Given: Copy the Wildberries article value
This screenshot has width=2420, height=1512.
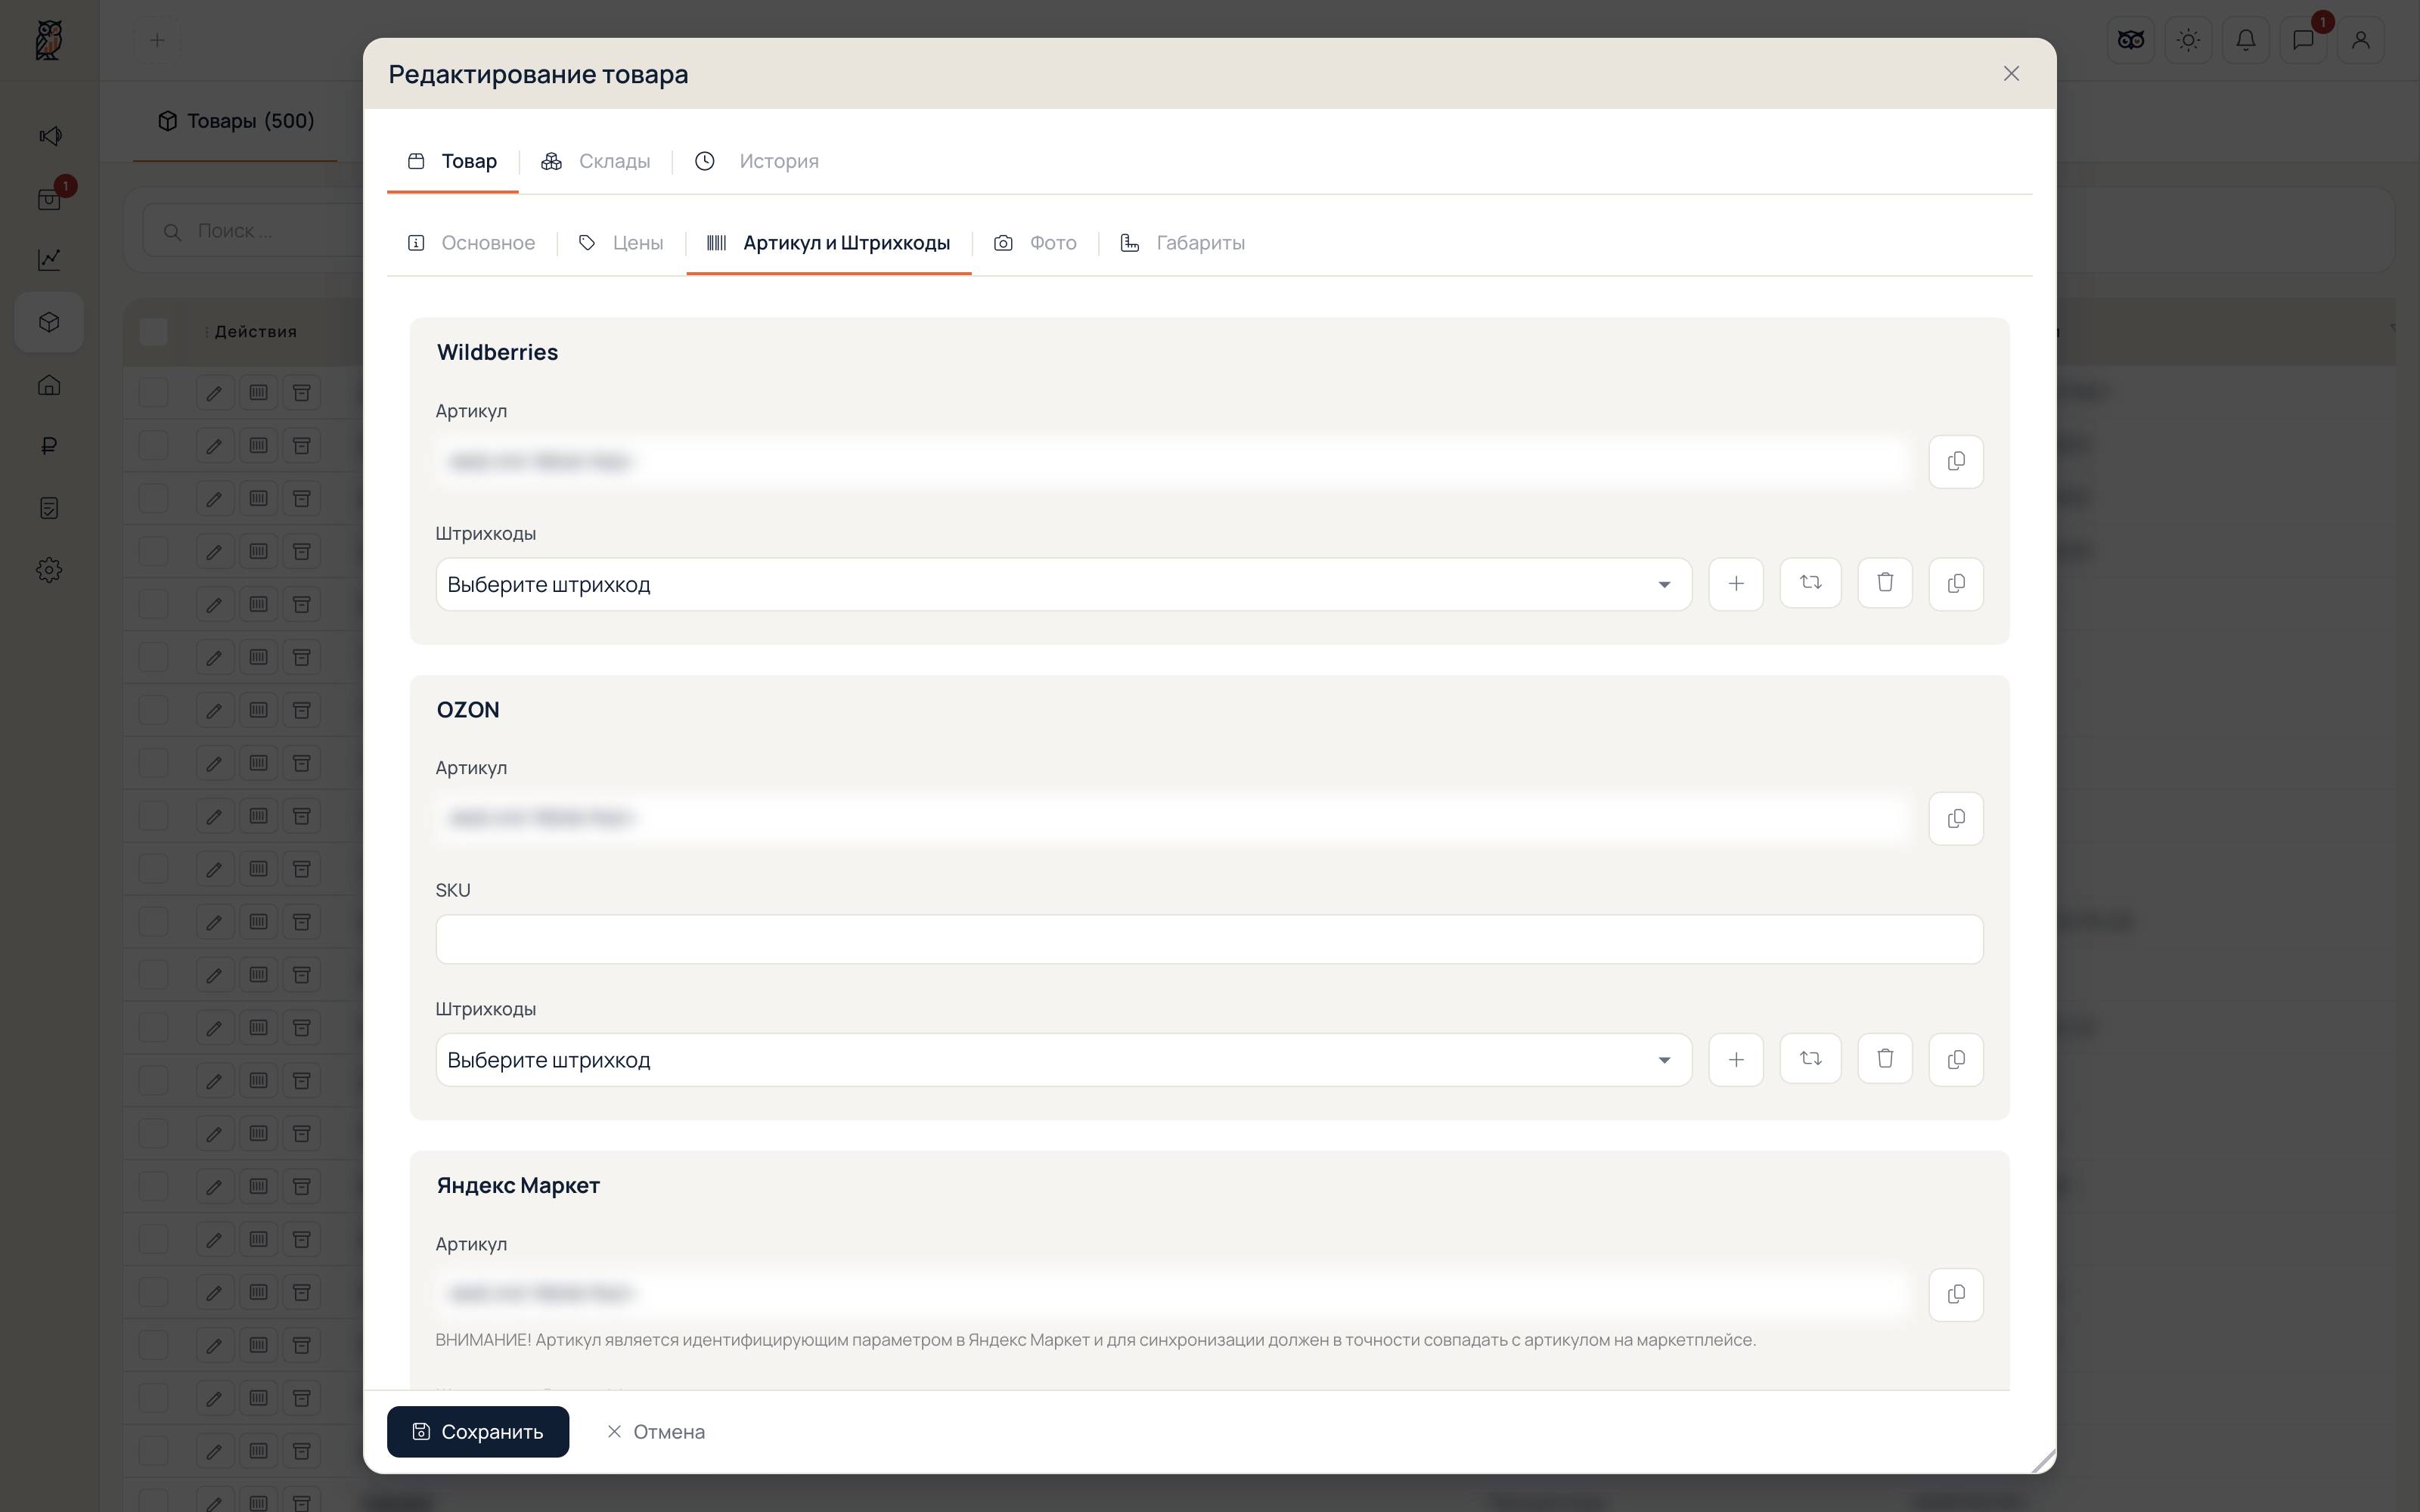Looking at the screenshot, I should [1955, 461].
